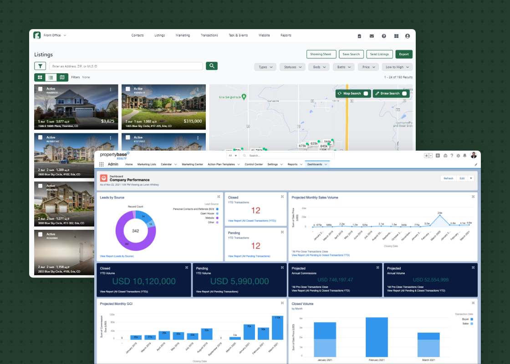Click the address, ZIP, or MLS ID field
Screen dimensions: 510x364
point(126,66)
